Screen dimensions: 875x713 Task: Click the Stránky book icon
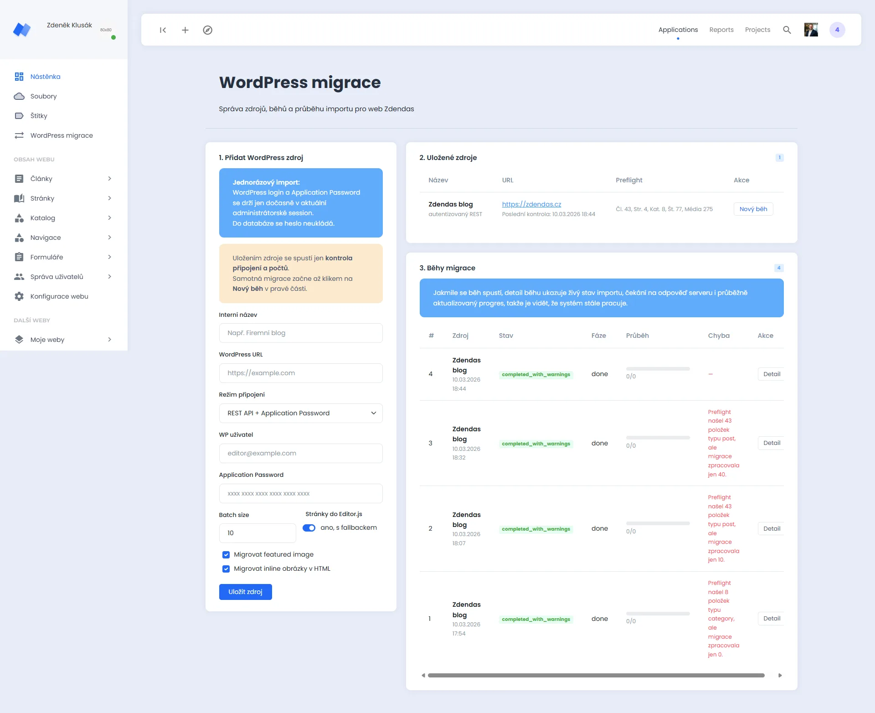click(19, 198)
